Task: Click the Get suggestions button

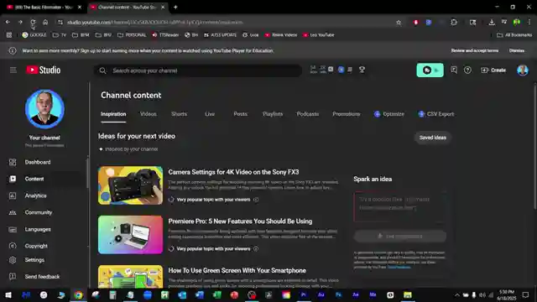Action: click(400, 237)
